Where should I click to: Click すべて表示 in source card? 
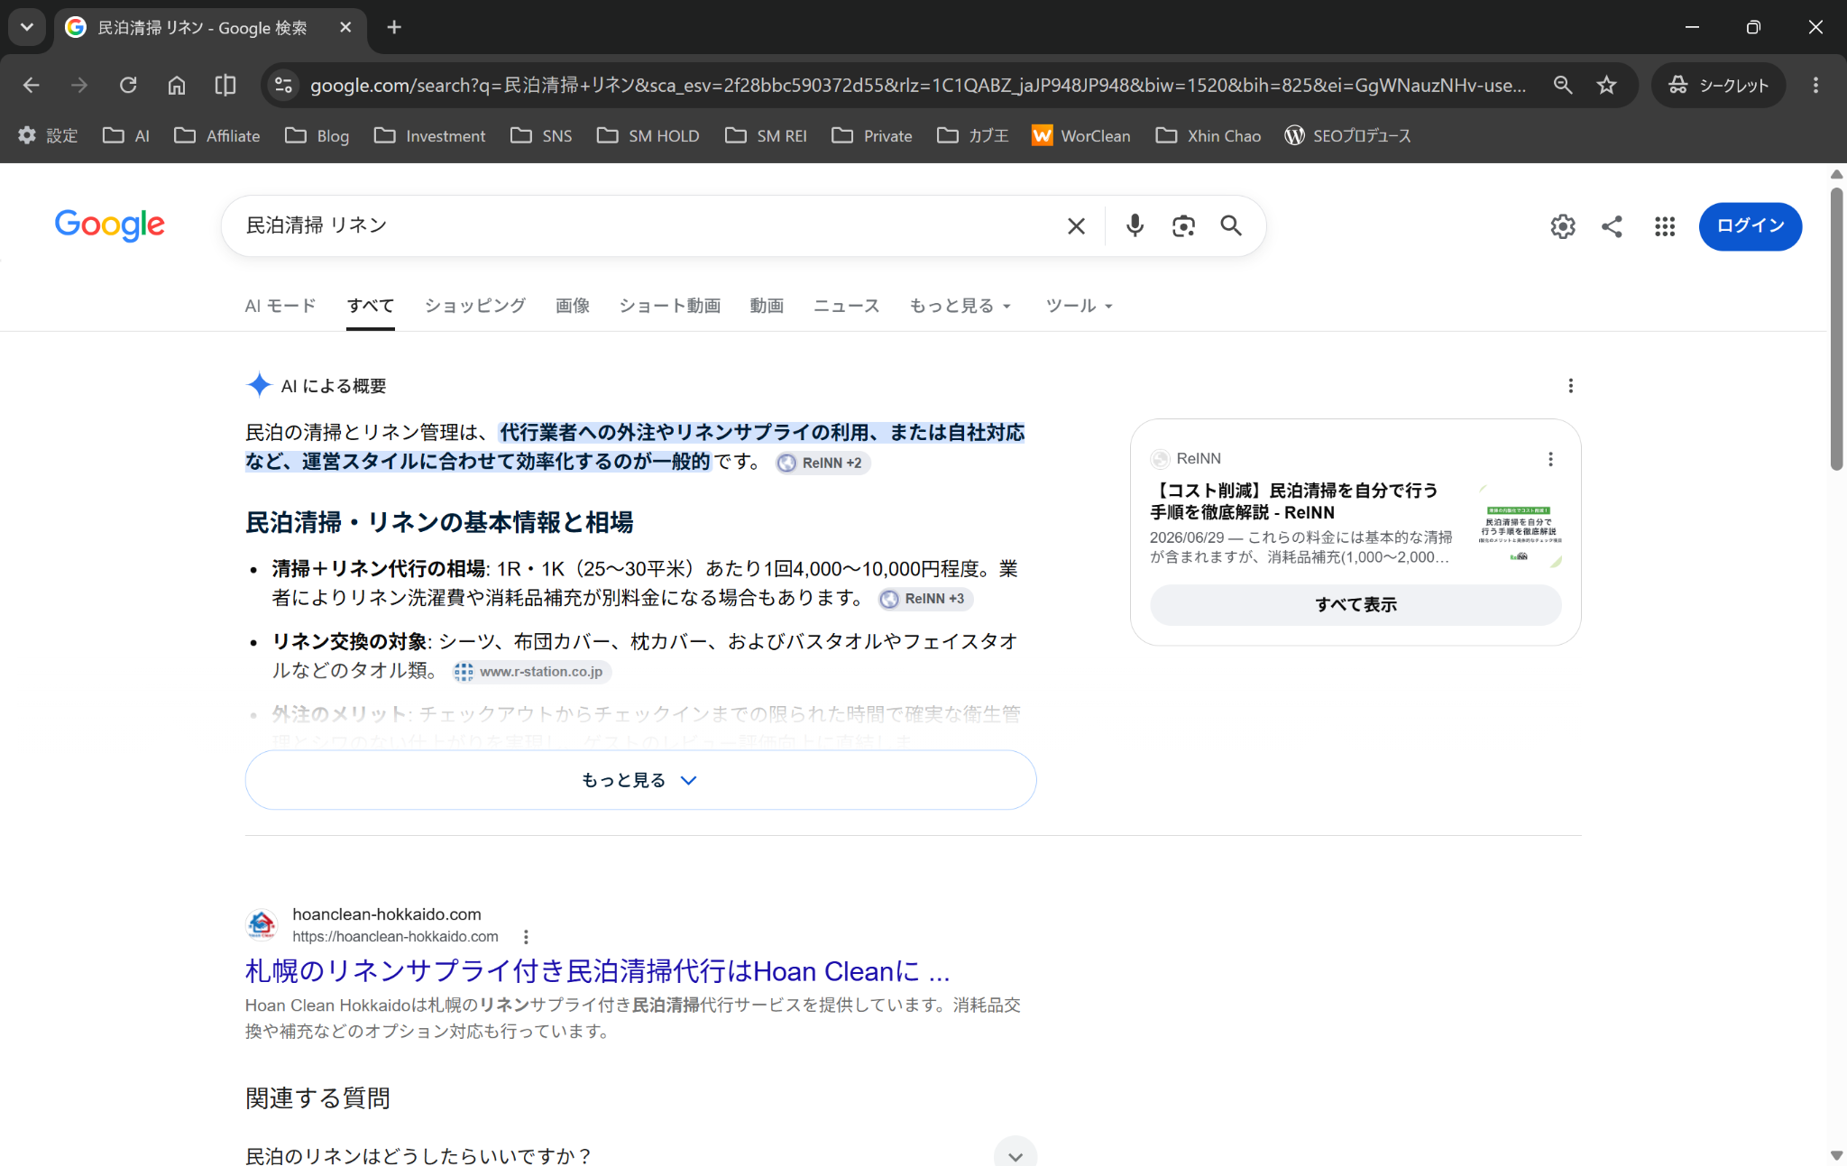(x=1355, y=605)
